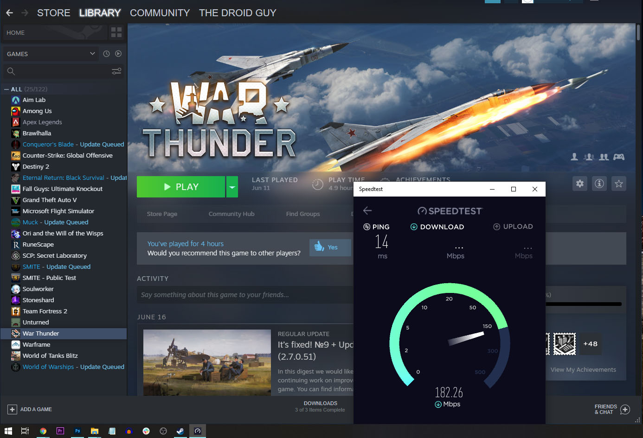Switch to the STORE tab
Screen dimensions: 643x438
(x=53, y=13)
